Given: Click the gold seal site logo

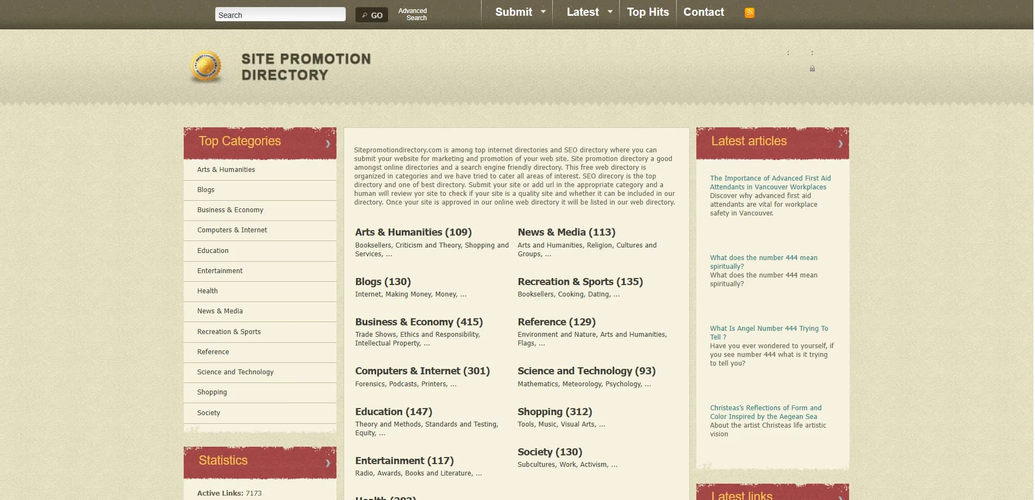Looking at the screenshot, I should coord(206,67).
